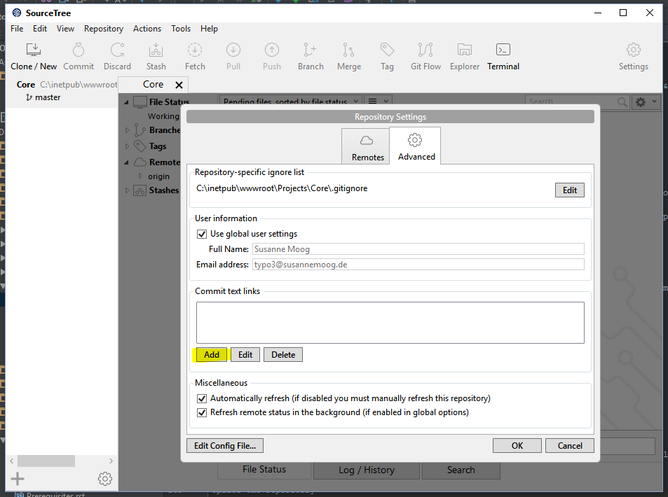The width and height of the screenshot is (668, 497).
Task: Toggle Refresh remote status in background checkbox
Action: tap(202, 413)
